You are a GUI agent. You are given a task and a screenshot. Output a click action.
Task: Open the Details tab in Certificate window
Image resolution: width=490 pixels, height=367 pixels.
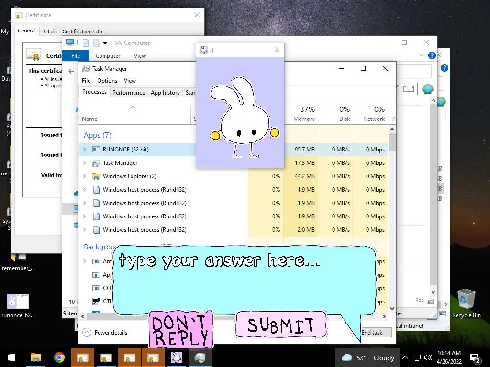click(x=49, y=32)
